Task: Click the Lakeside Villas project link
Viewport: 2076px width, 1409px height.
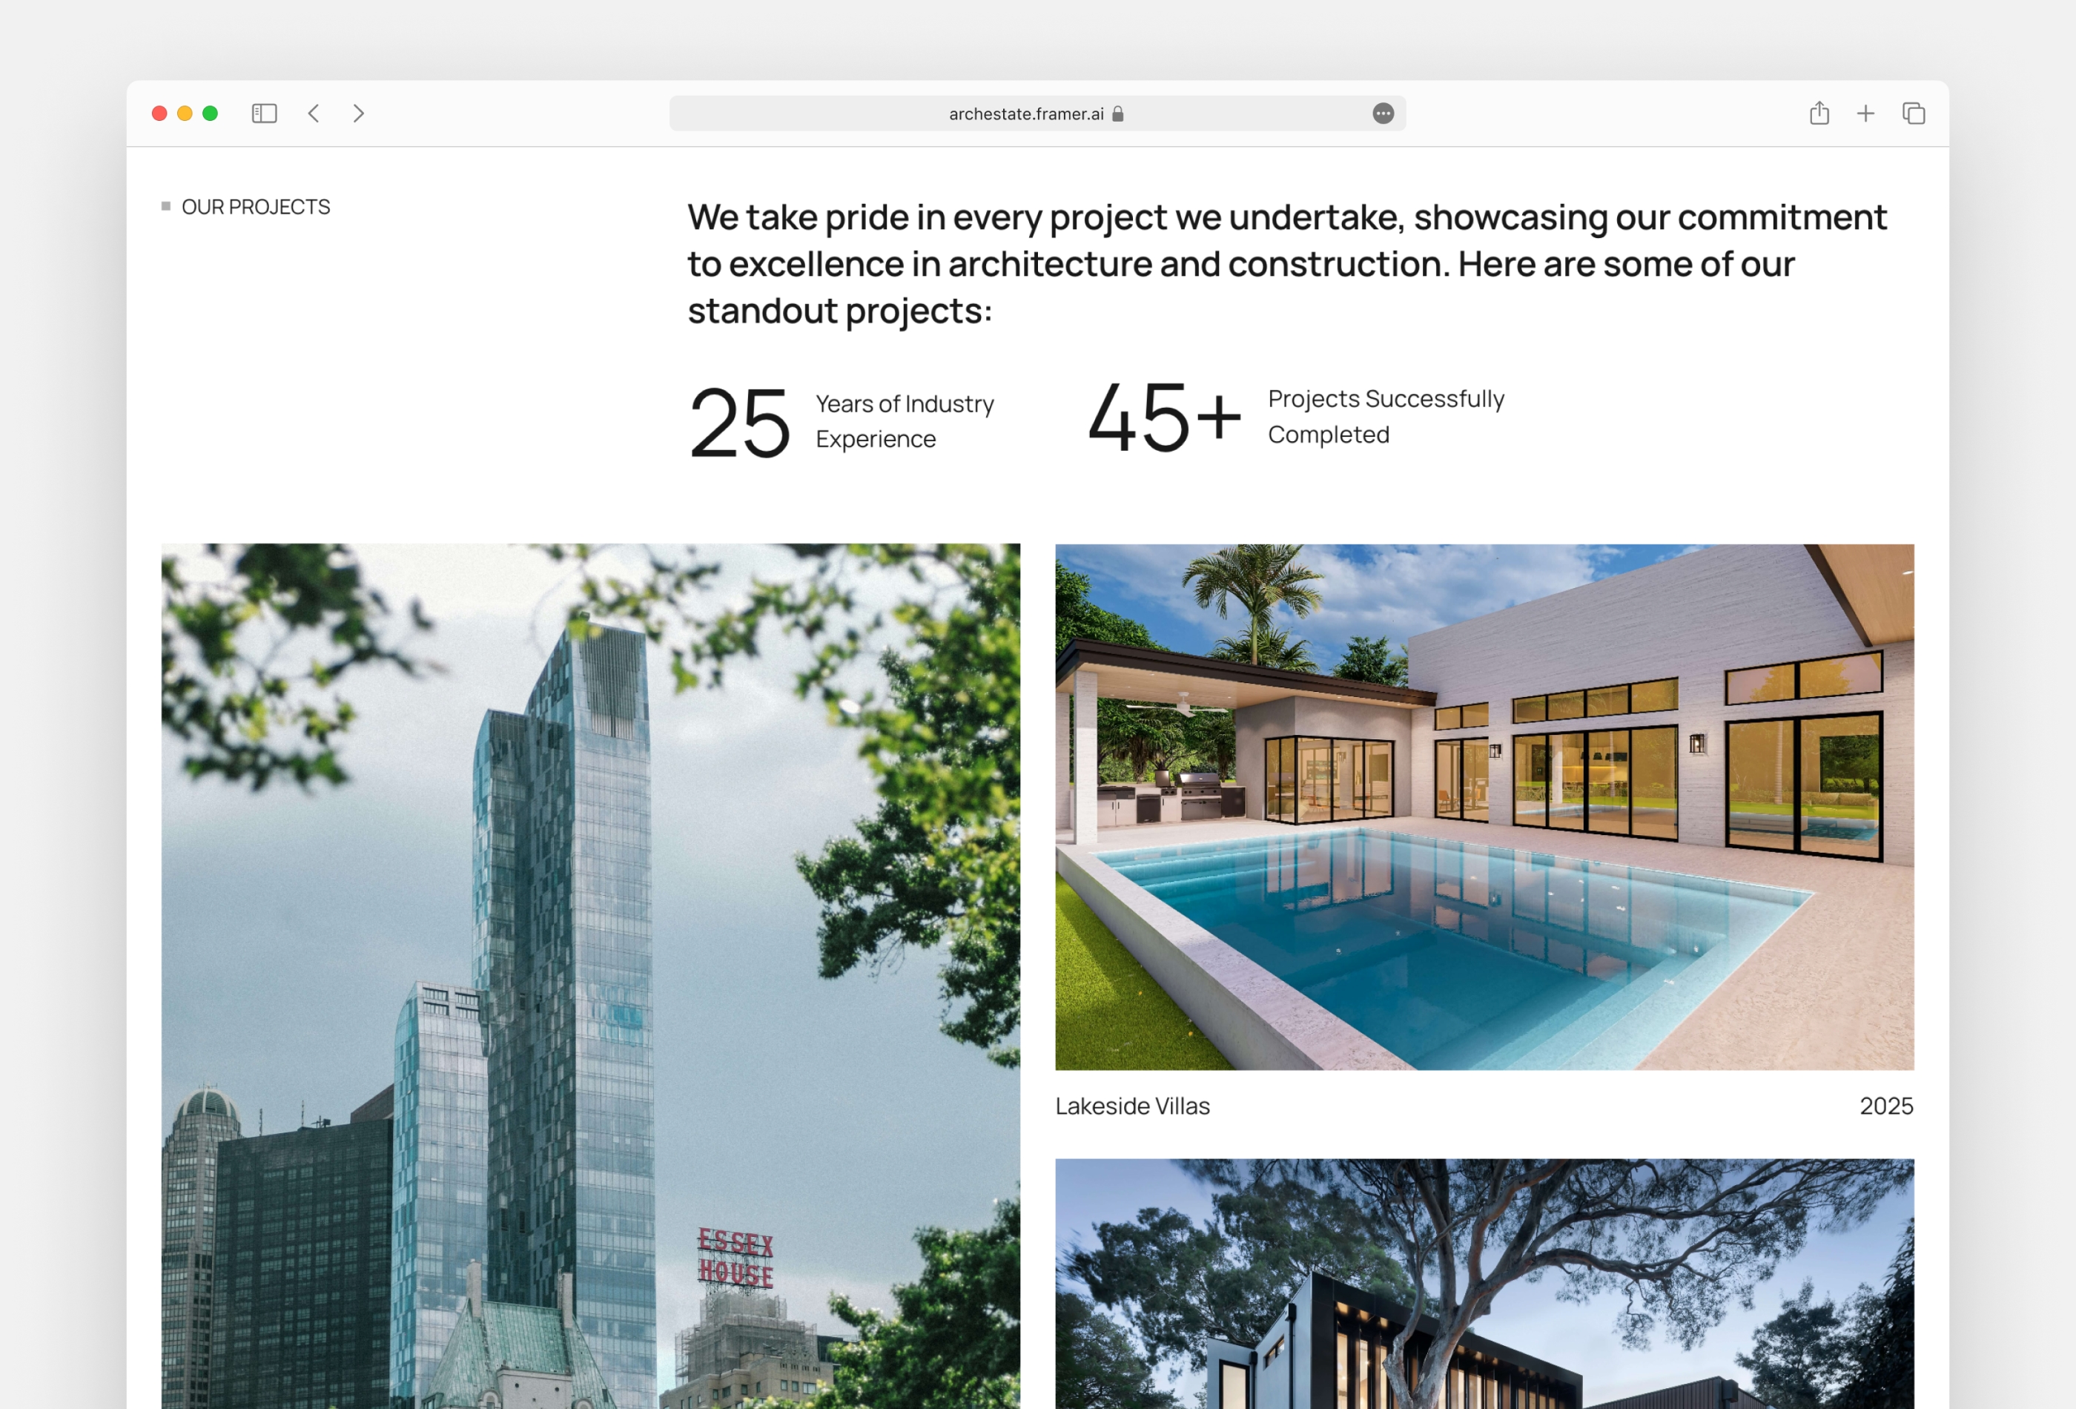Action: [x=1131, y=1106]
